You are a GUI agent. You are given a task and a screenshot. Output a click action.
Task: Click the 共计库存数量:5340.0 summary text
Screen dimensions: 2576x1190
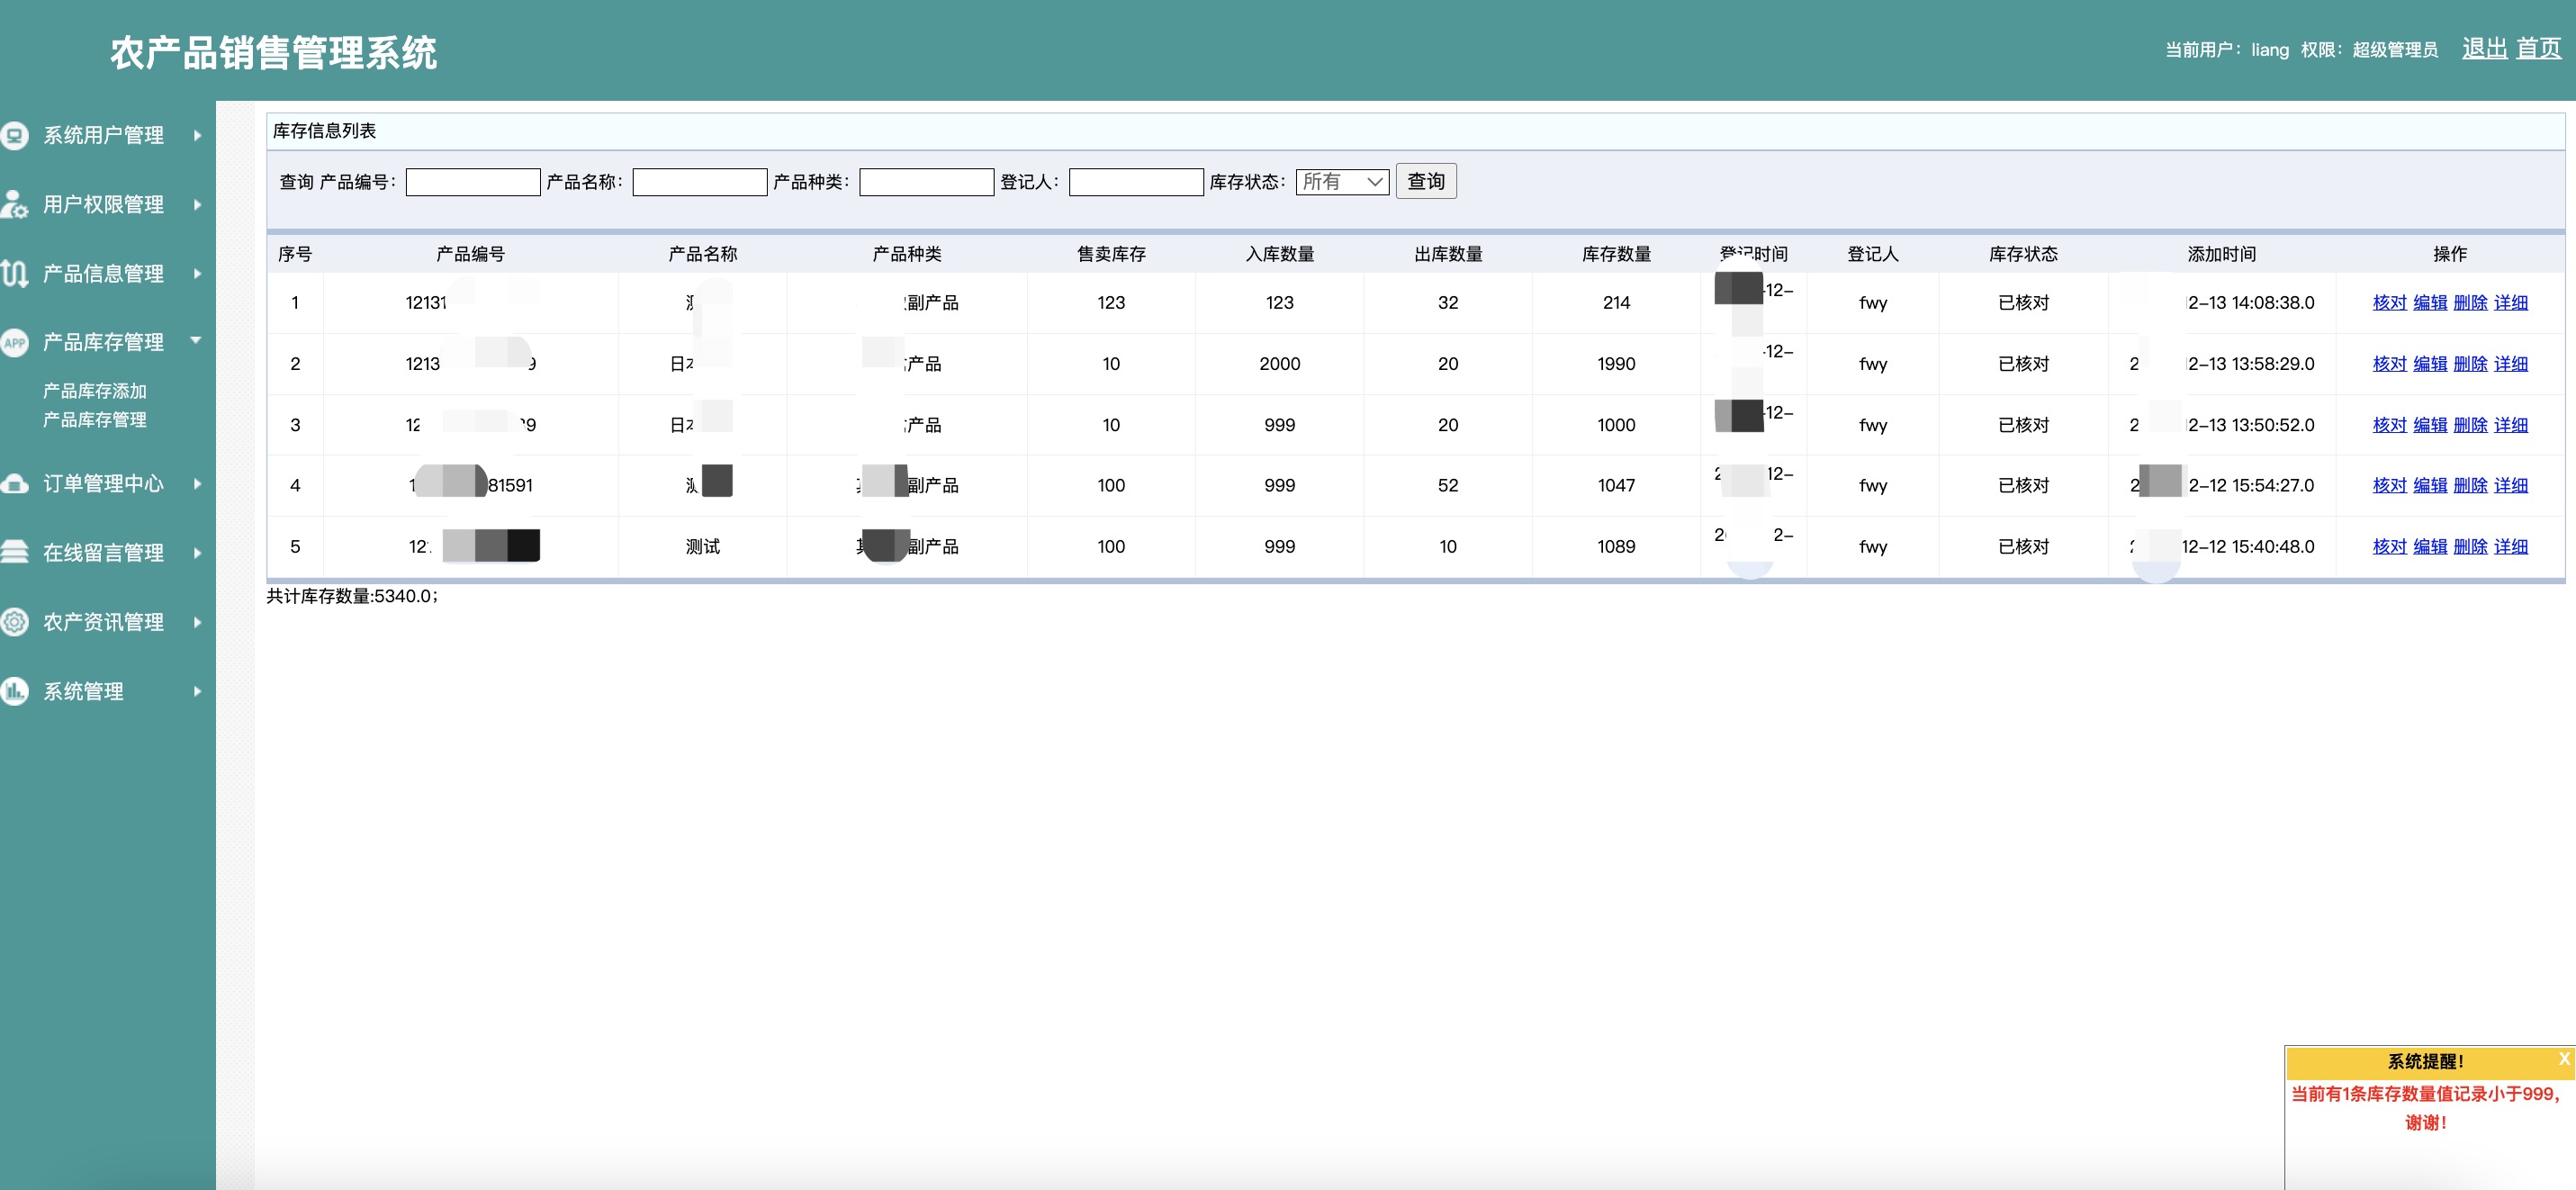coord(352,596)
